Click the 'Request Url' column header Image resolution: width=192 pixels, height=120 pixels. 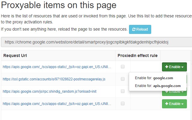15,55
